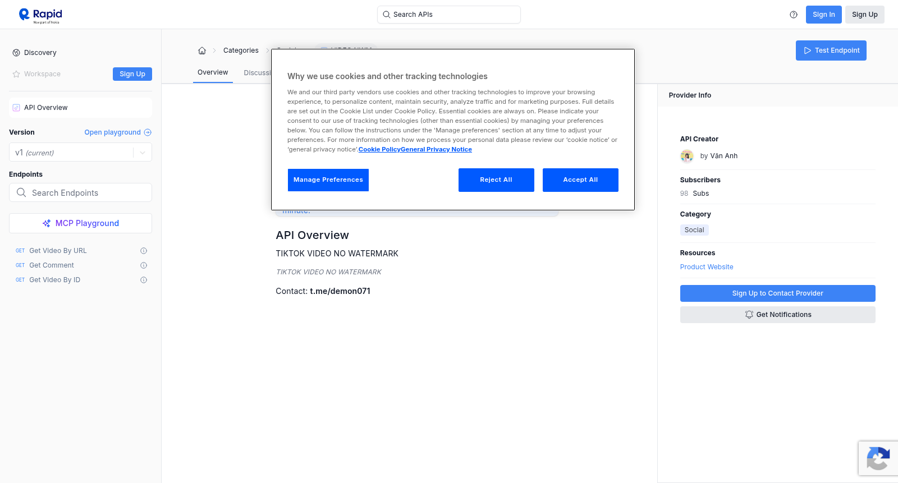The width and height of the screenshot is (898, 483).
Task: Open the General Privacy Notice link
Action: [436, 149]
